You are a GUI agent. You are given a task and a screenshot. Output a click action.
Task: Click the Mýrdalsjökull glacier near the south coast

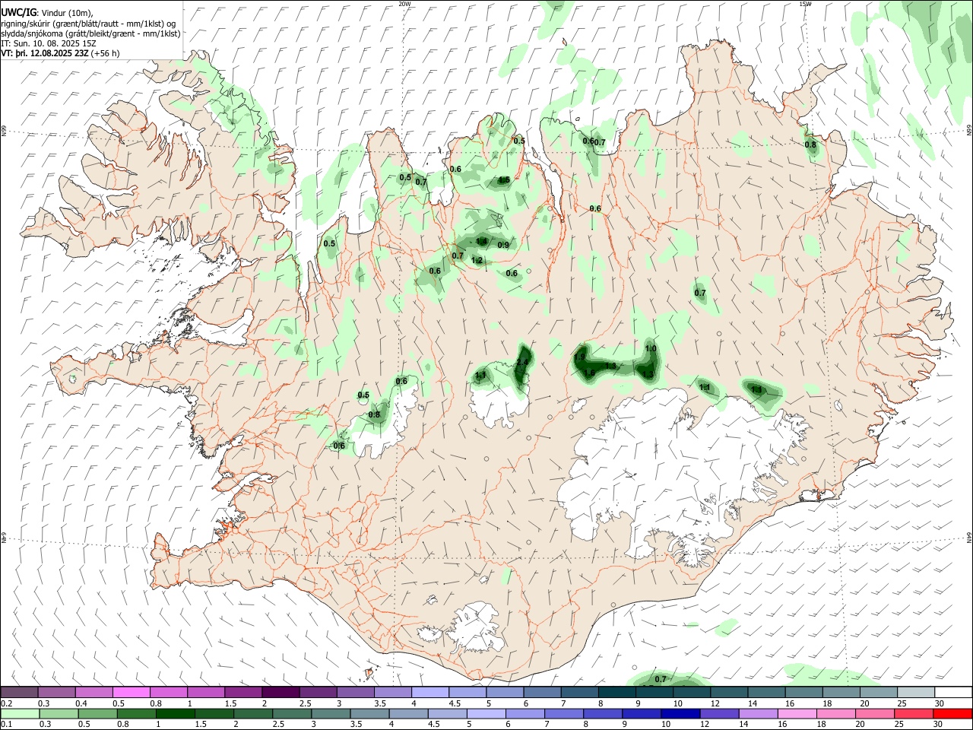(475, 627)
